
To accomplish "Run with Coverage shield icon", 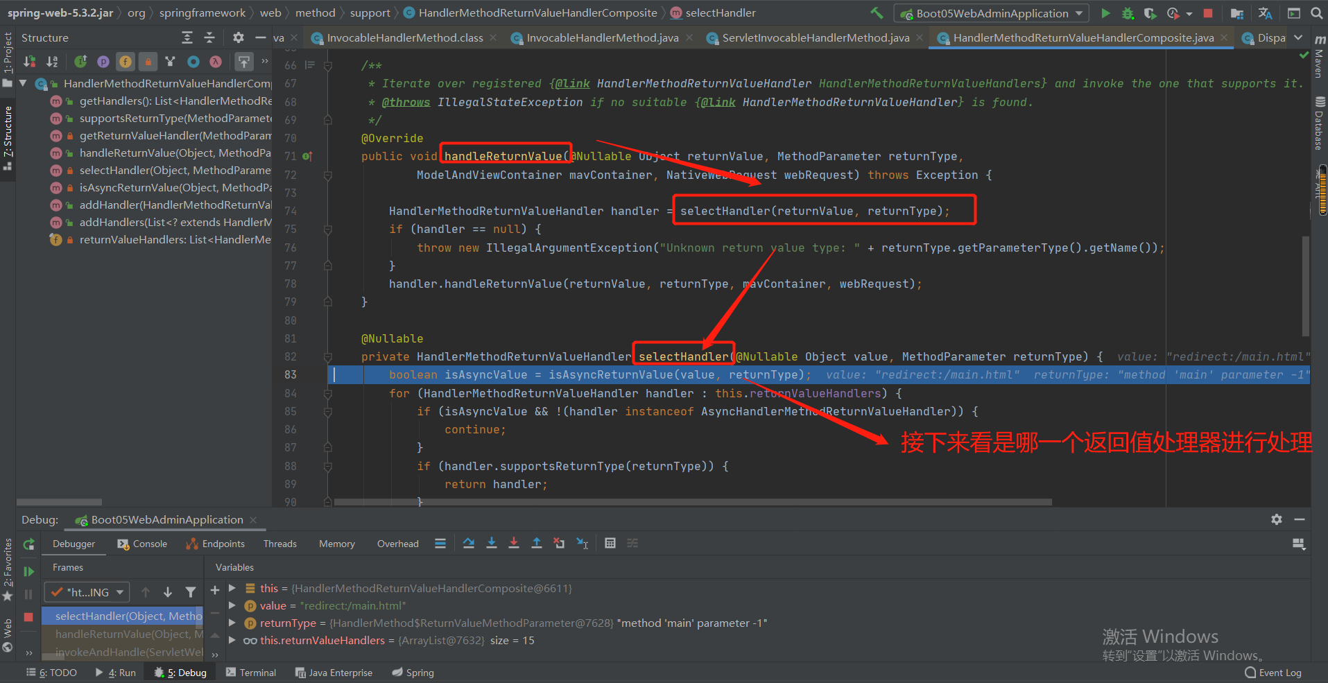I will [1150, 13].
